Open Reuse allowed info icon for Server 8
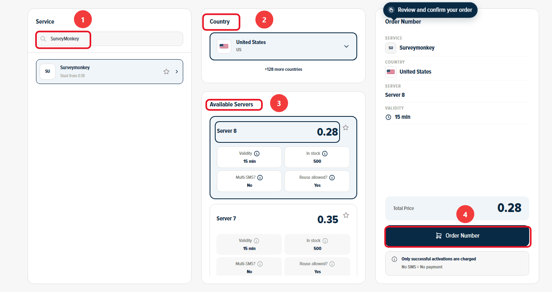Viewport: 552px width, 292px height. coord(332,178)
